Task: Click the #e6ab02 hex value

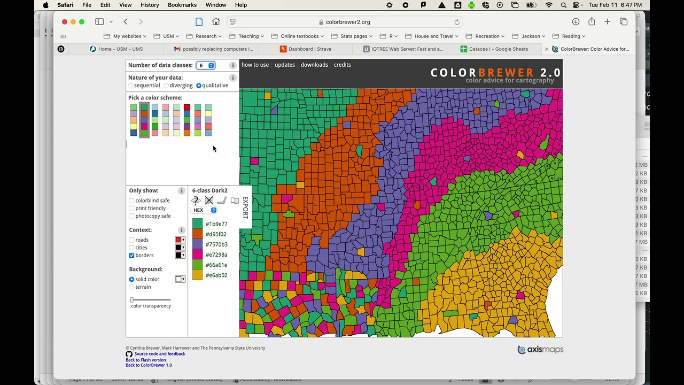Action: (x=216, y=275)
